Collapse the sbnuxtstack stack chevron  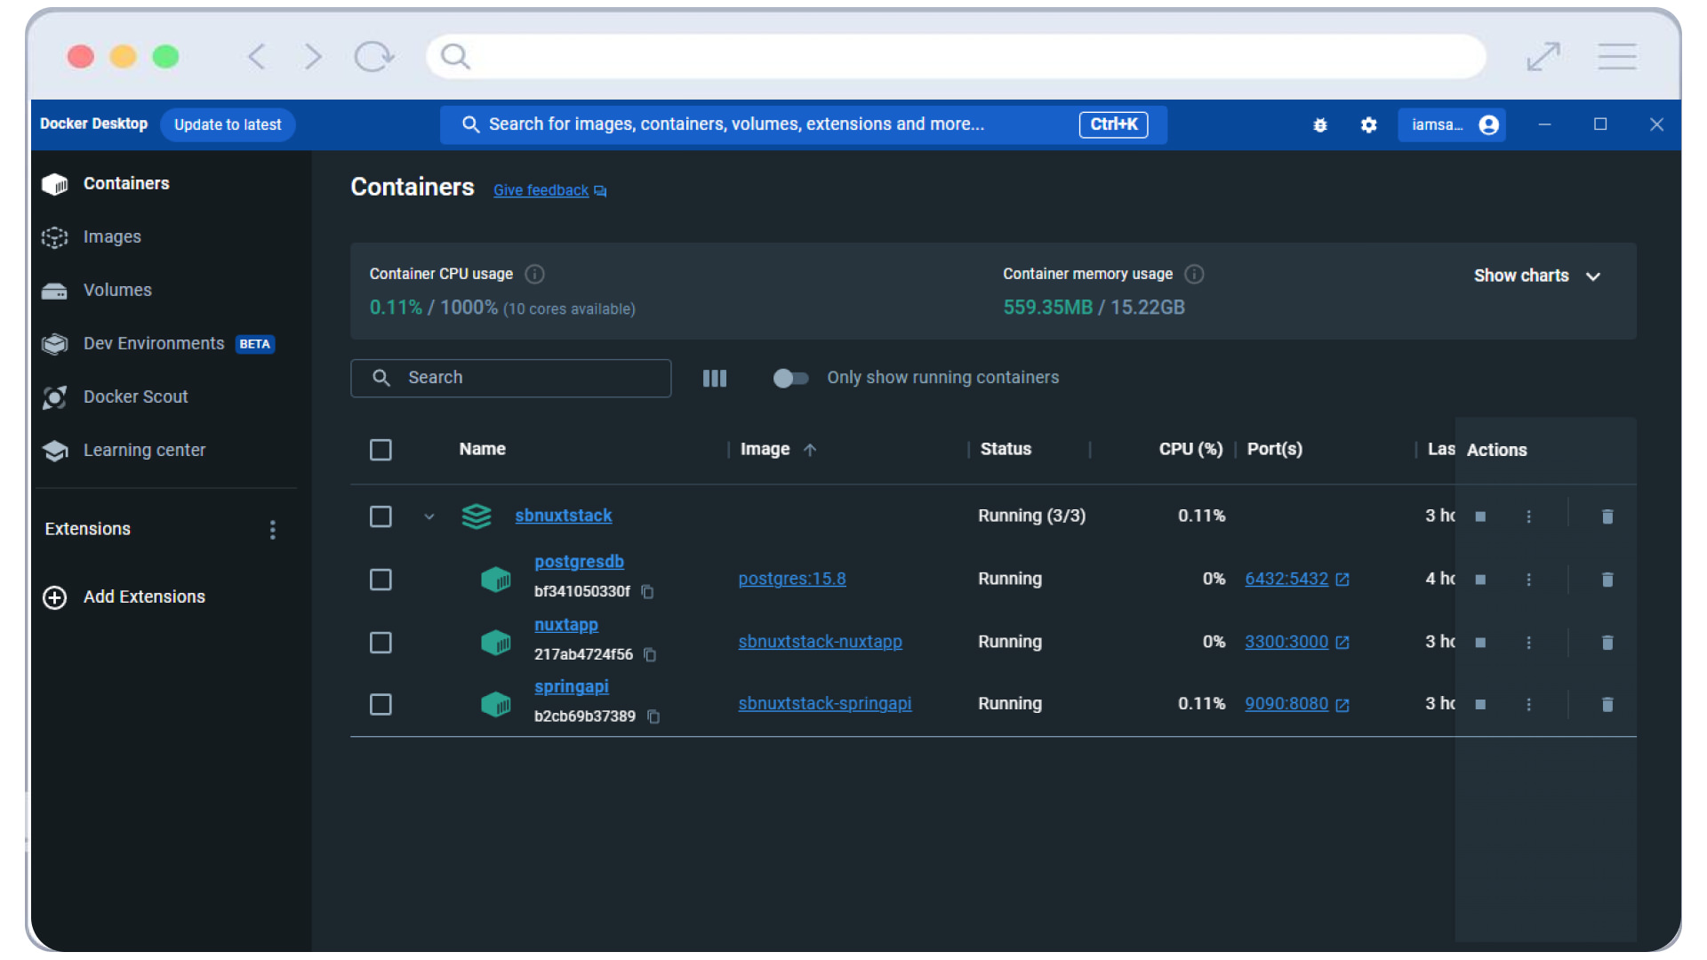click(429, 516)
